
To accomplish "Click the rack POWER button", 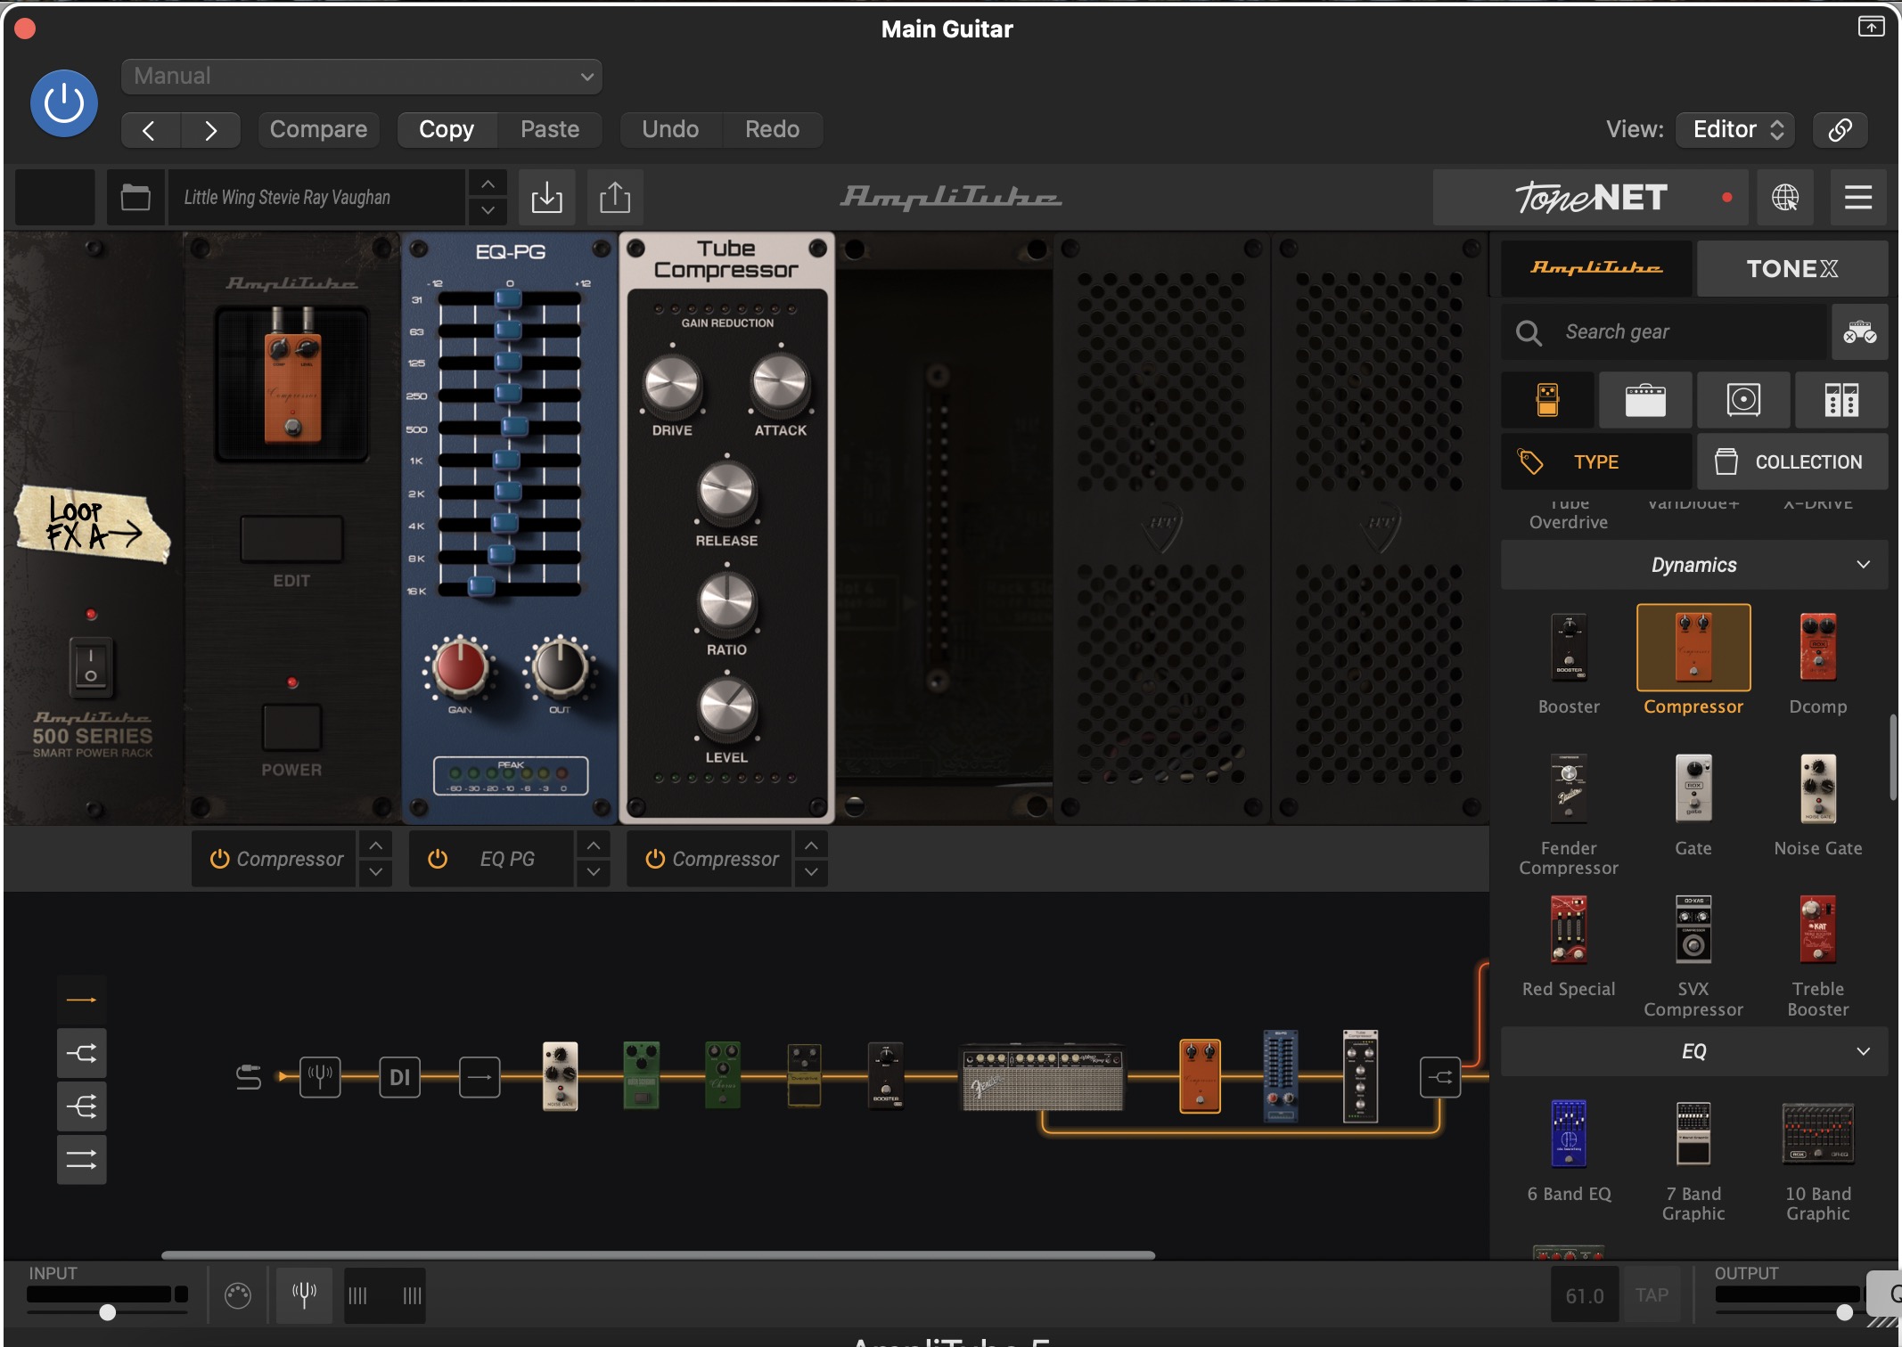I will click(291, 728).
